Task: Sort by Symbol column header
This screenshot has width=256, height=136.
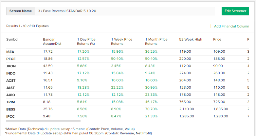Action: (x=12, y=40)
